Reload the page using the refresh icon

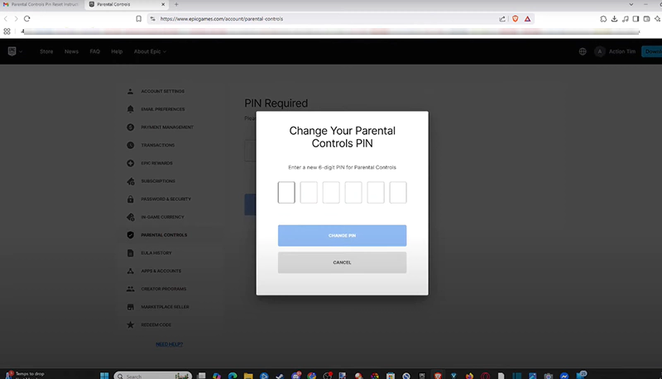pyautogui.click(x=26, y=18)
